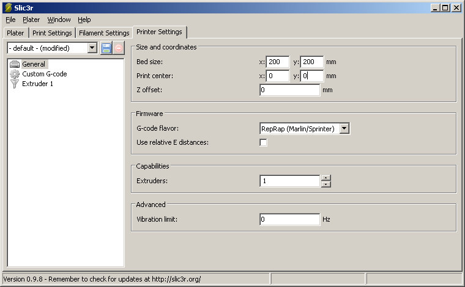The image size is (465, 287).
Task: Open the Plater menu
Action: pyautogui.click(x=31, y=20)
